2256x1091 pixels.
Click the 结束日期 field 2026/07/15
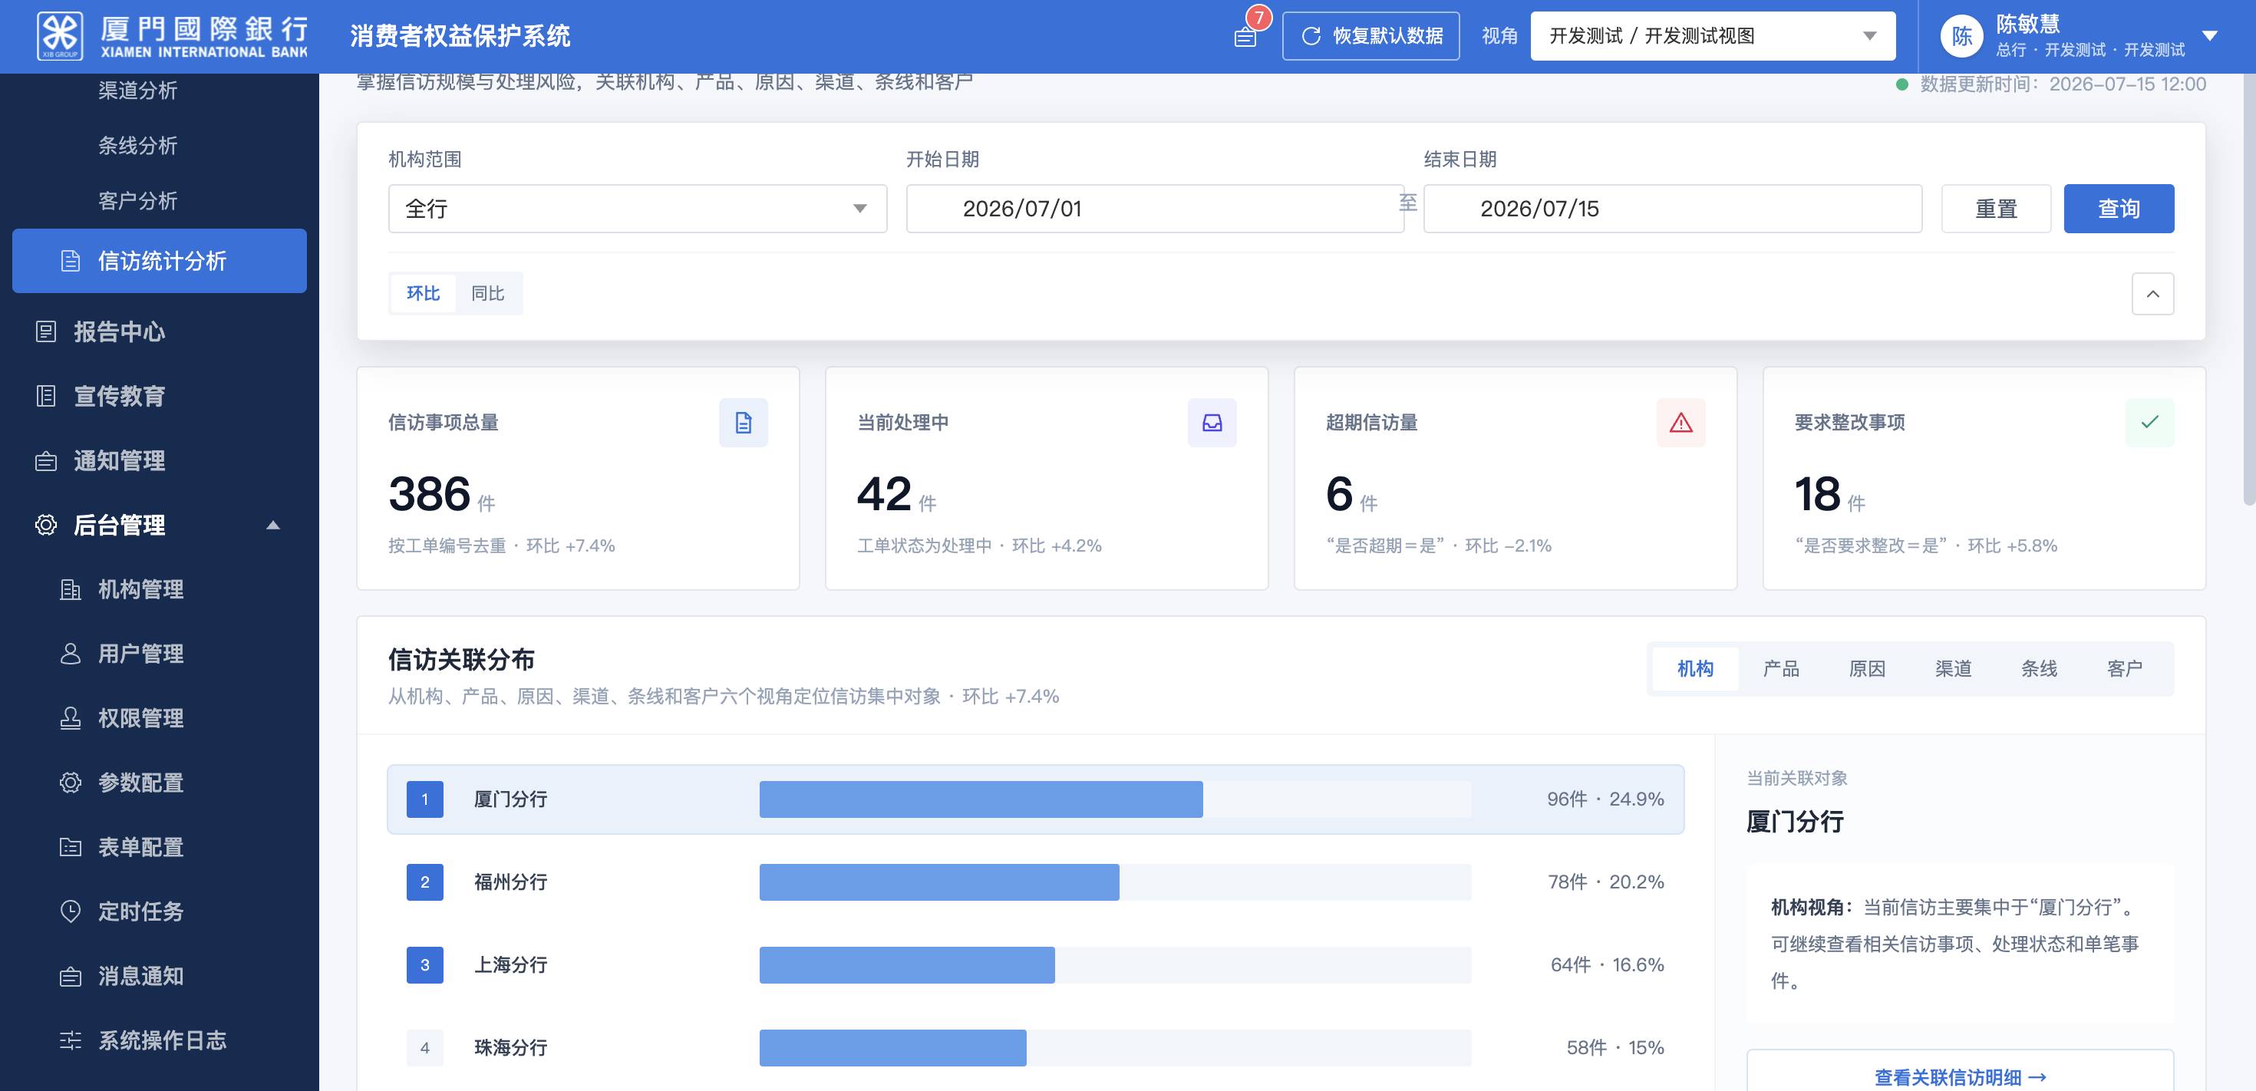(x=1672, y=209)
